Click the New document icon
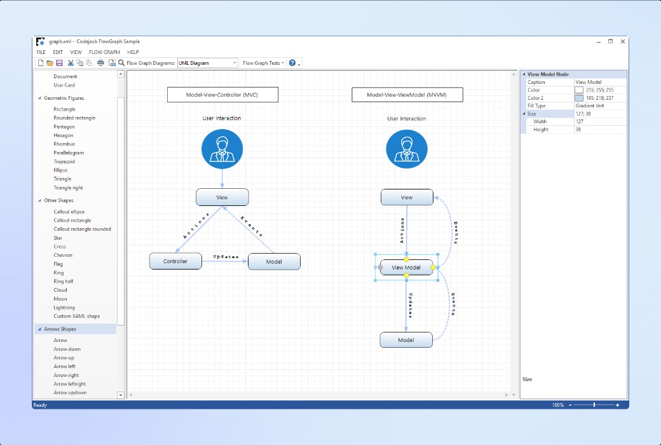 click(41, 63)
